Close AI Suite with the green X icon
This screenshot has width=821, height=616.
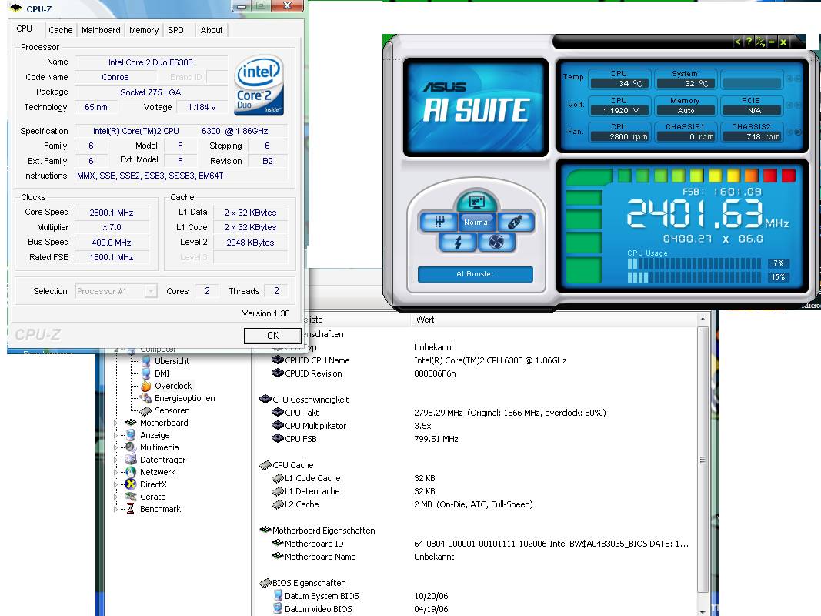(x=783, y=42)
